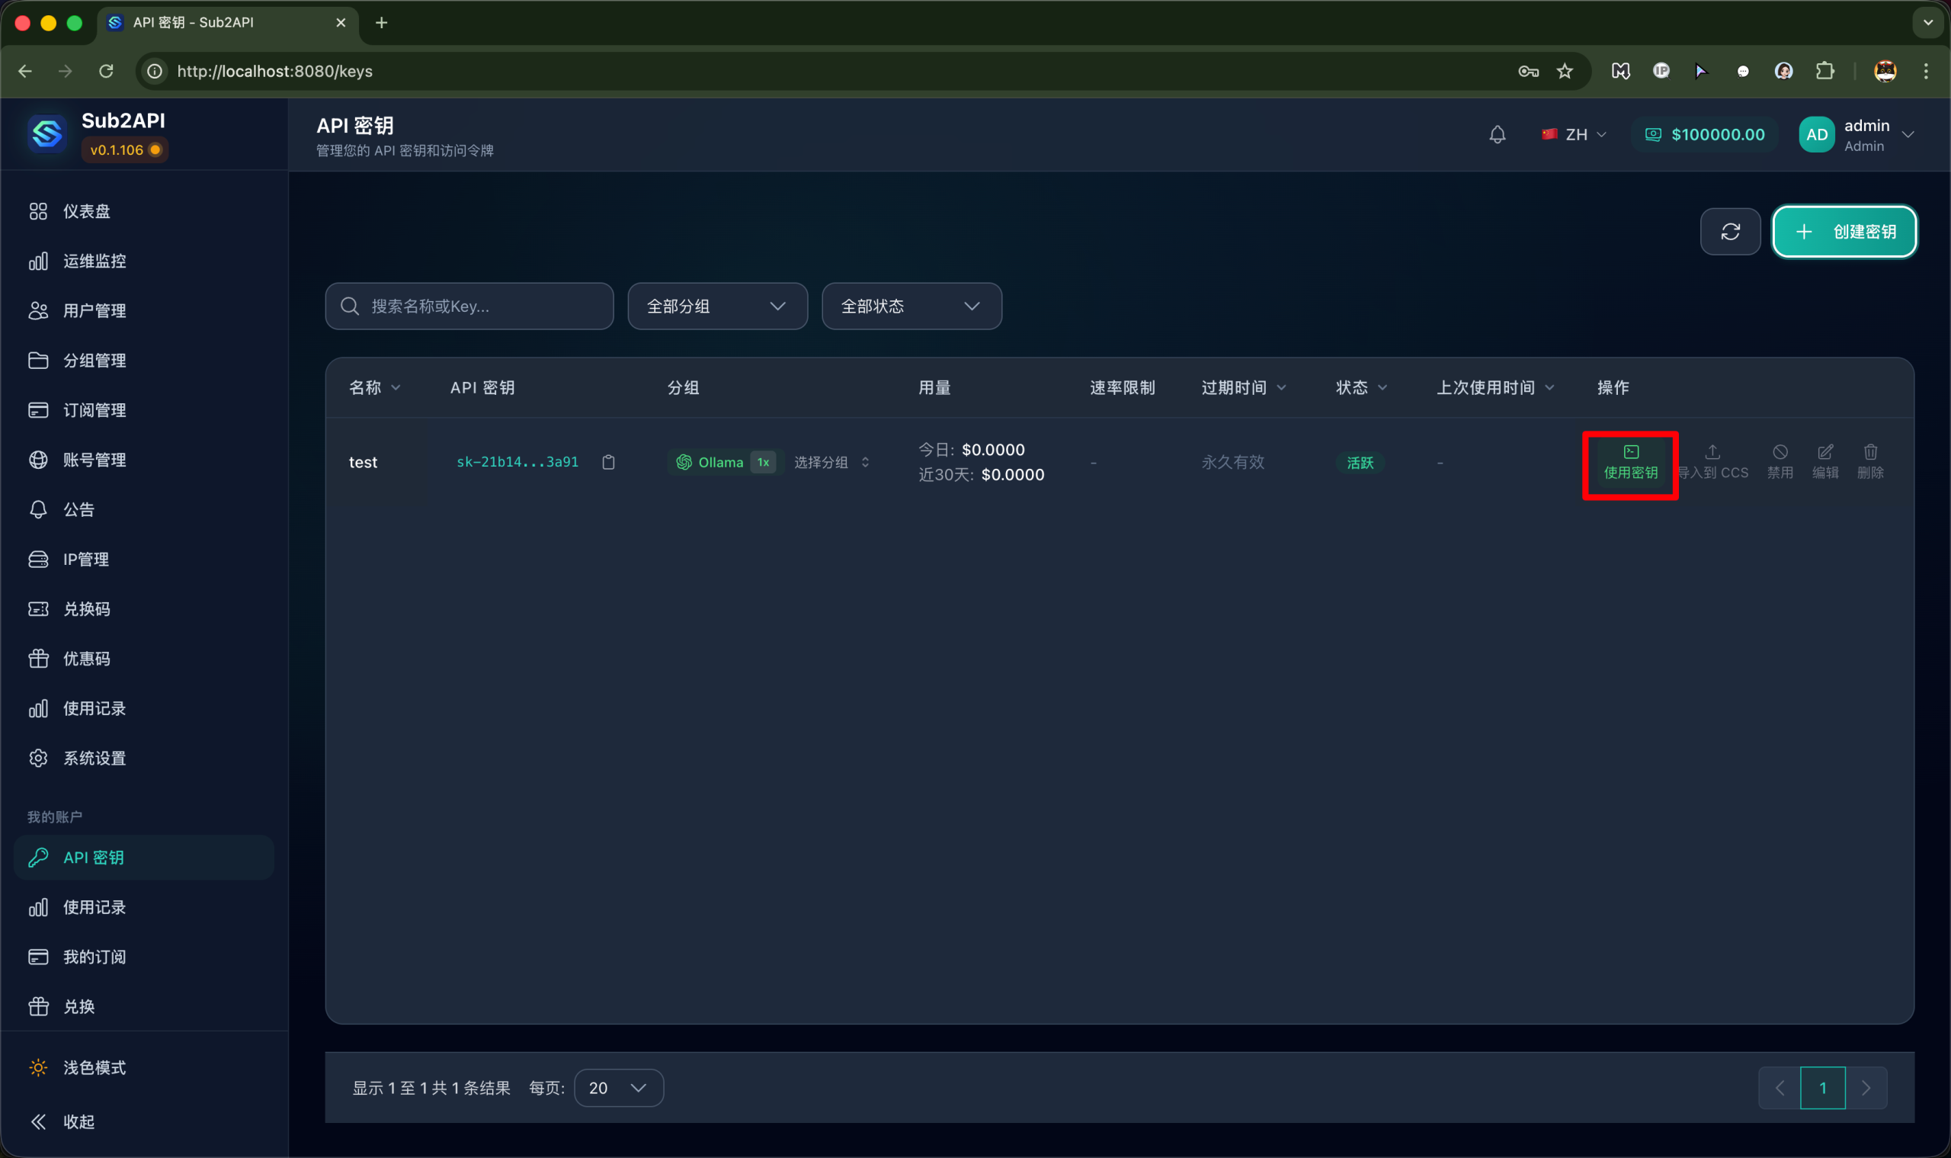This screenshot has height=1158, width=1951.
Task: Click the copy API key clipboard icon
Action: pyautogui.click(x=608, y=462)
